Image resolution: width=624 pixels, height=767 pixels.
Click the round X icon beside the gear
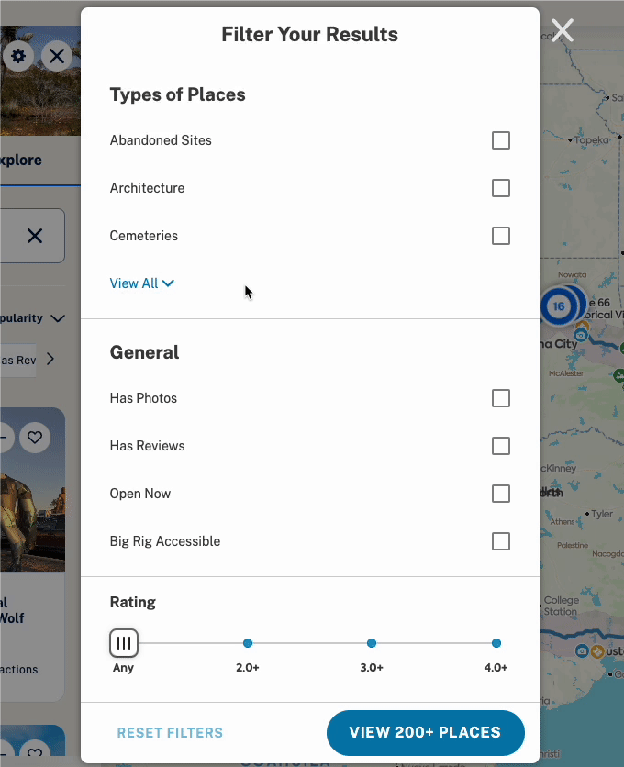click(57, 56)
